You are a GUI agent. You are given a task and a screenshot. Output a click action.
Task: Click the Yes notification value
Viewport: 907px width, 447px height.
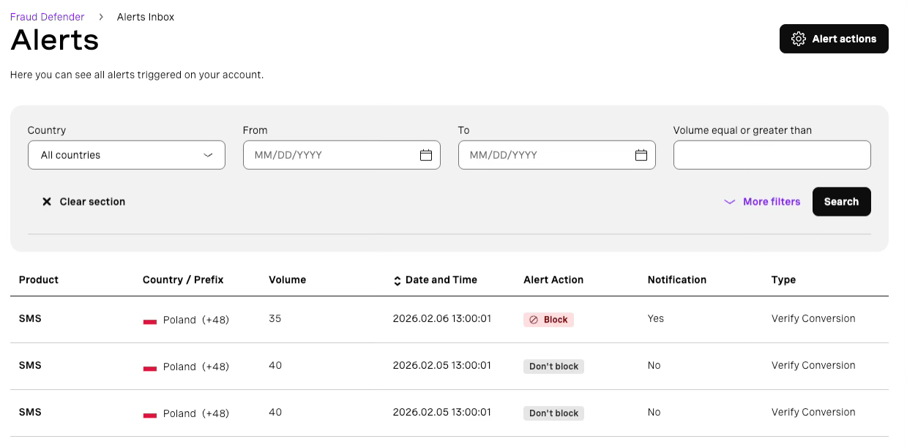(656, 319)
